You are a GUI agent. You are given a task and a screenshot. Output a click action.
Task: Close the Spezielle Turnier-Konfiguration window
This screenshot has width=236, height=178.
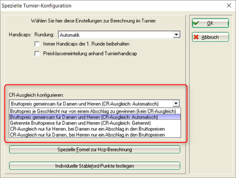pyautogui.click(x=229, y=5)
